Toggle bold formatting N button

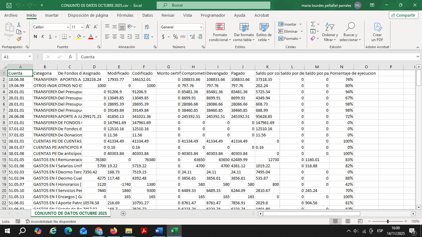pyautogui.click(x=35, y=37)
